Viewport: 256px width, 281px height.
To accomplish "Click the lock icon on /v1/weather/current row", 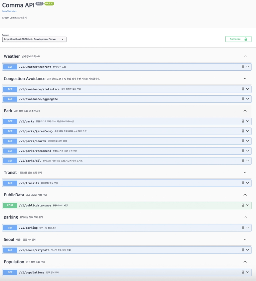I will tap(243, 66).
